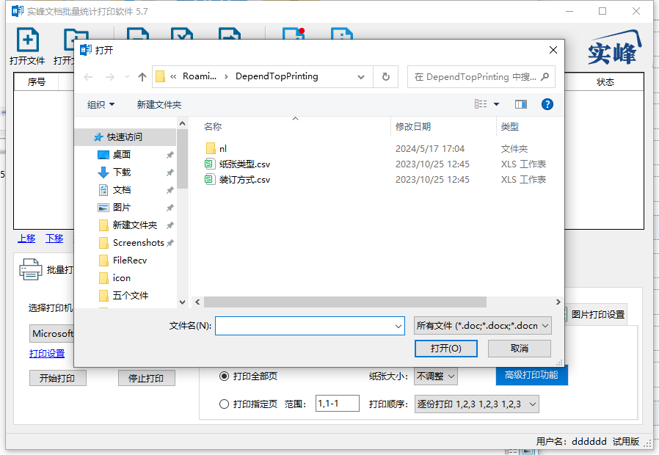Open the file type filter dropdown
The image size is (659, 455).
tap(482, 326)
